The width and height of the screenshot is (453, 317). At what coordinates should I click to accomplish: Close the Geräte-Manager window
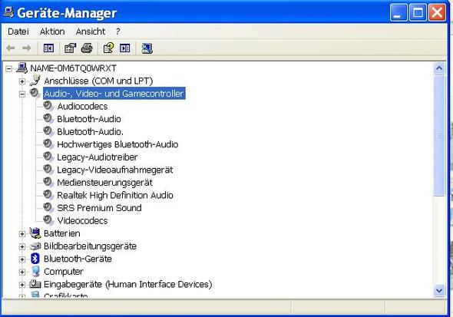(437, 12)
